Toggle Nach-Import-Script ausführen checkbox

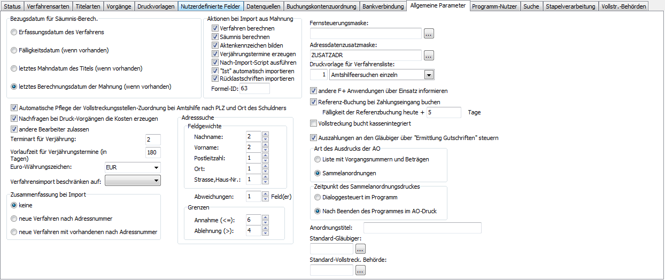click(215, 63)
